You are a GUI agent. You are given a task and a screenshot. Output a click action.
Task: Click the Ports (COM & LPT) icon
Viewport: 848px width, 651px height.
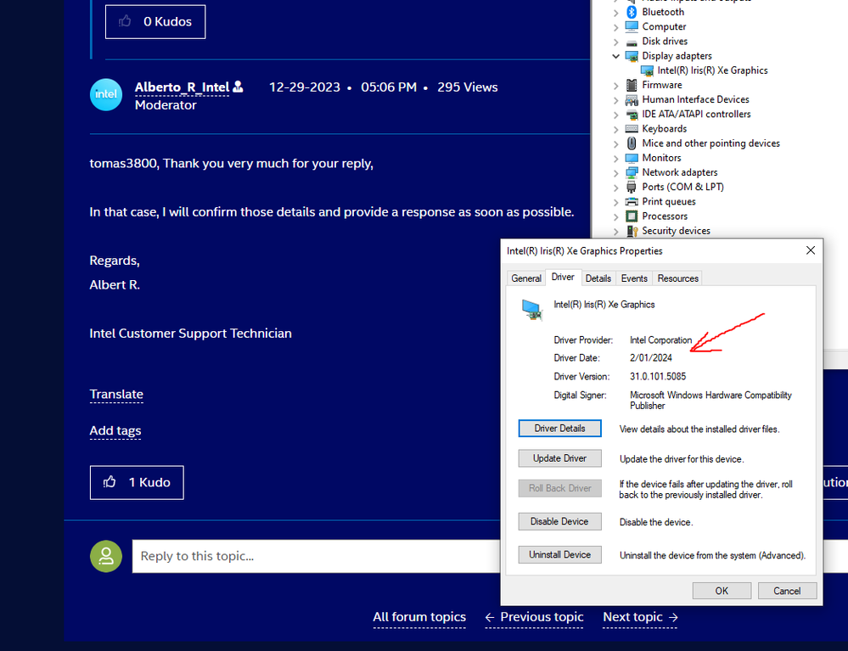tap(632, 187)
